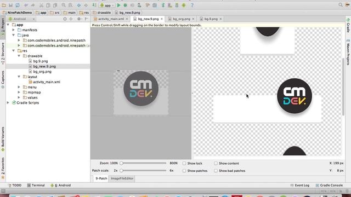Click the Open folder toolbar icon
Screen dimensions: 351x197
4,5
